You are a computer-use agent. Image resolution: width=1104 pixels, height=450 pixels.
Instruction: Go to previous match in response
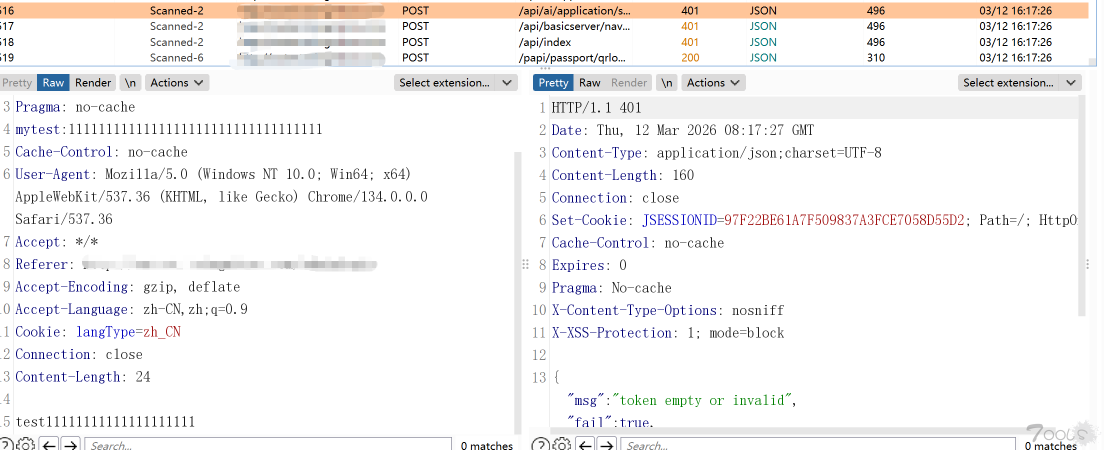(585, 444)
